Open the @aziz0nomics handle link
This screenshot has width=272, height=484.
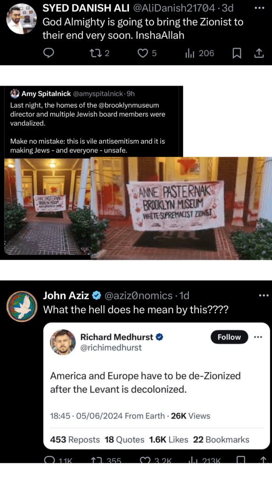click(x=138, y=296)
